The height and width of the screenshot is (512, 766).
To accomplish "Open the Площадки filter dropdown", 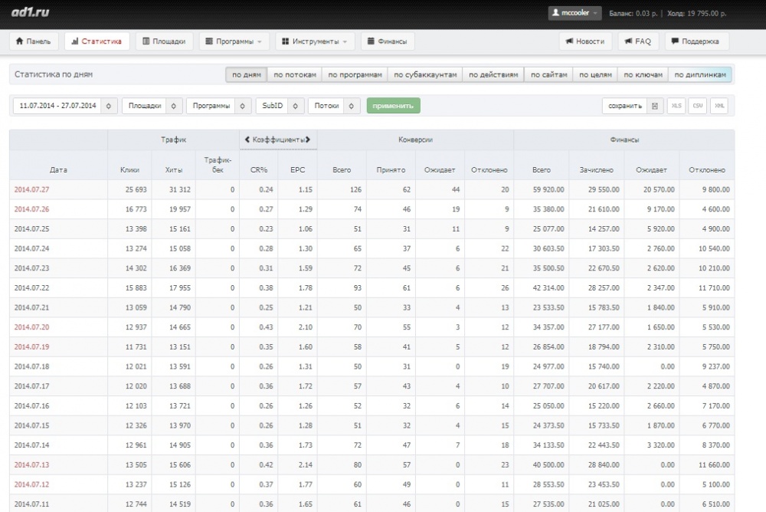I will click(152, 106).
